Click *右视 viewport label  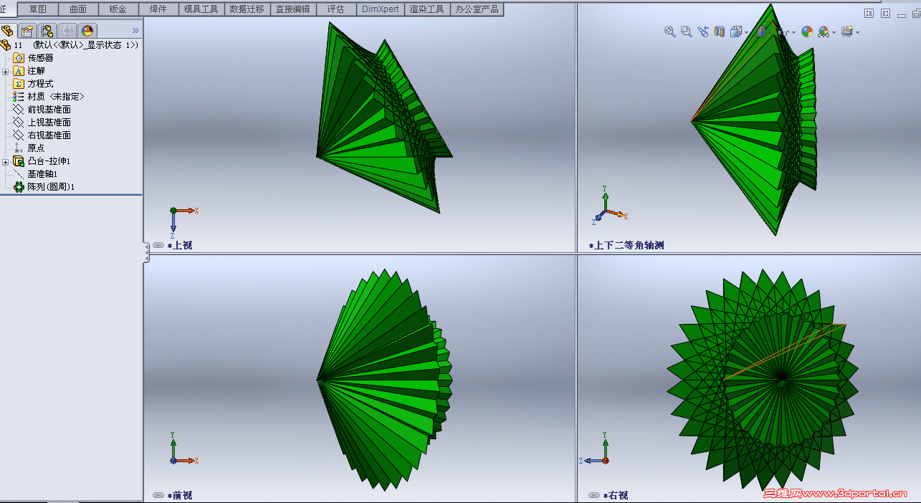(616, 495)
